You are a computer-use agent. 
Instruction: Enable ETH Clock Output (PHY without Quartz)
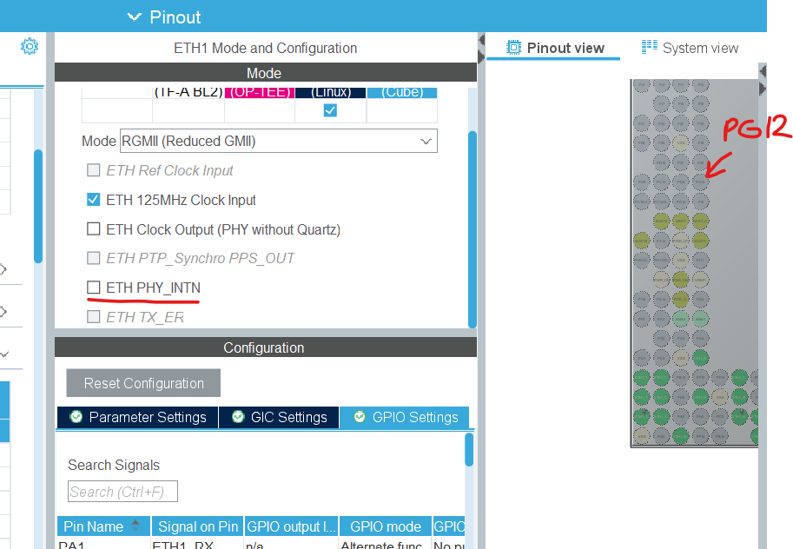[94, 228]
